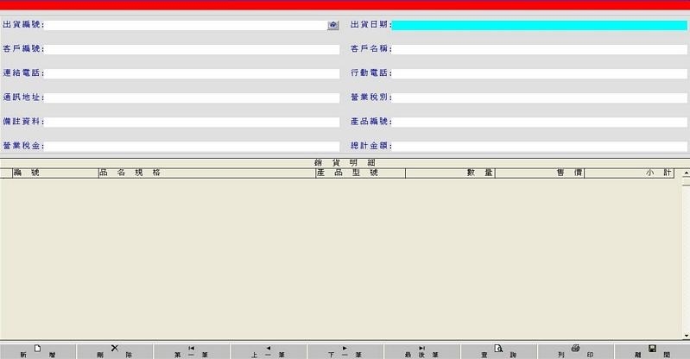690x359 pixels.
Task: Print the record using 列印 button
Action: coord(575,350)
